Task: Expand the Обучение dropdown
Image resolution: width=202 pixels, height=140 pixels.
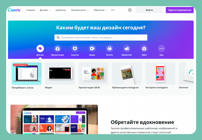Action: coord(100,10)
